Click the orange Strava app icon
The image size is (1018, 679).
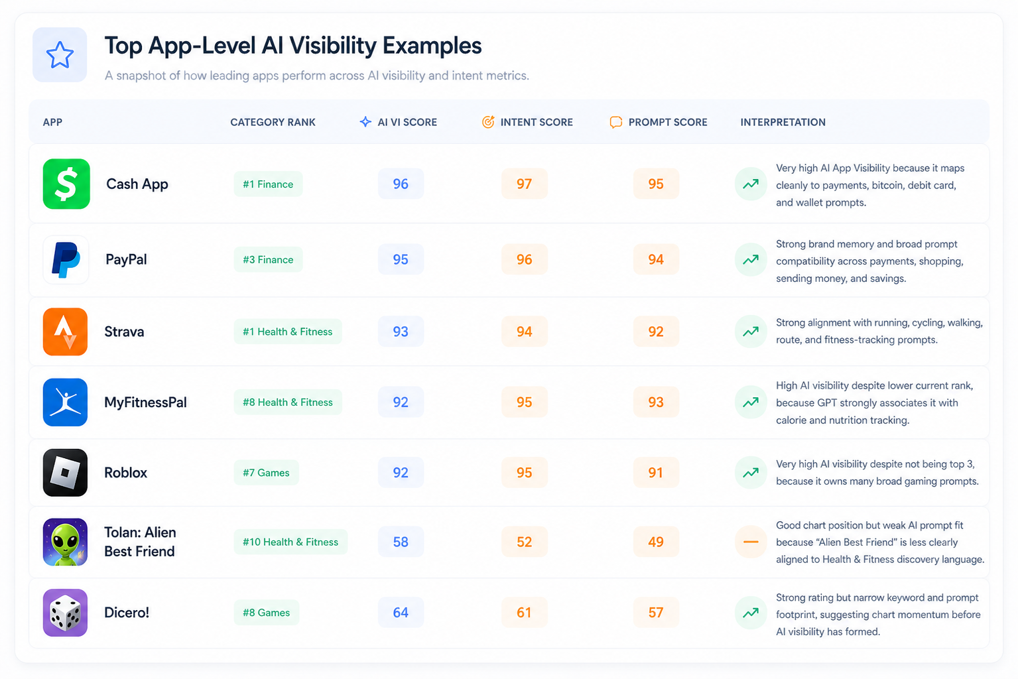point(65,332)
